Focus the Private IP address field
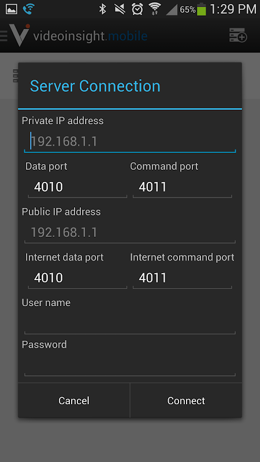 [x=129, y=141]
